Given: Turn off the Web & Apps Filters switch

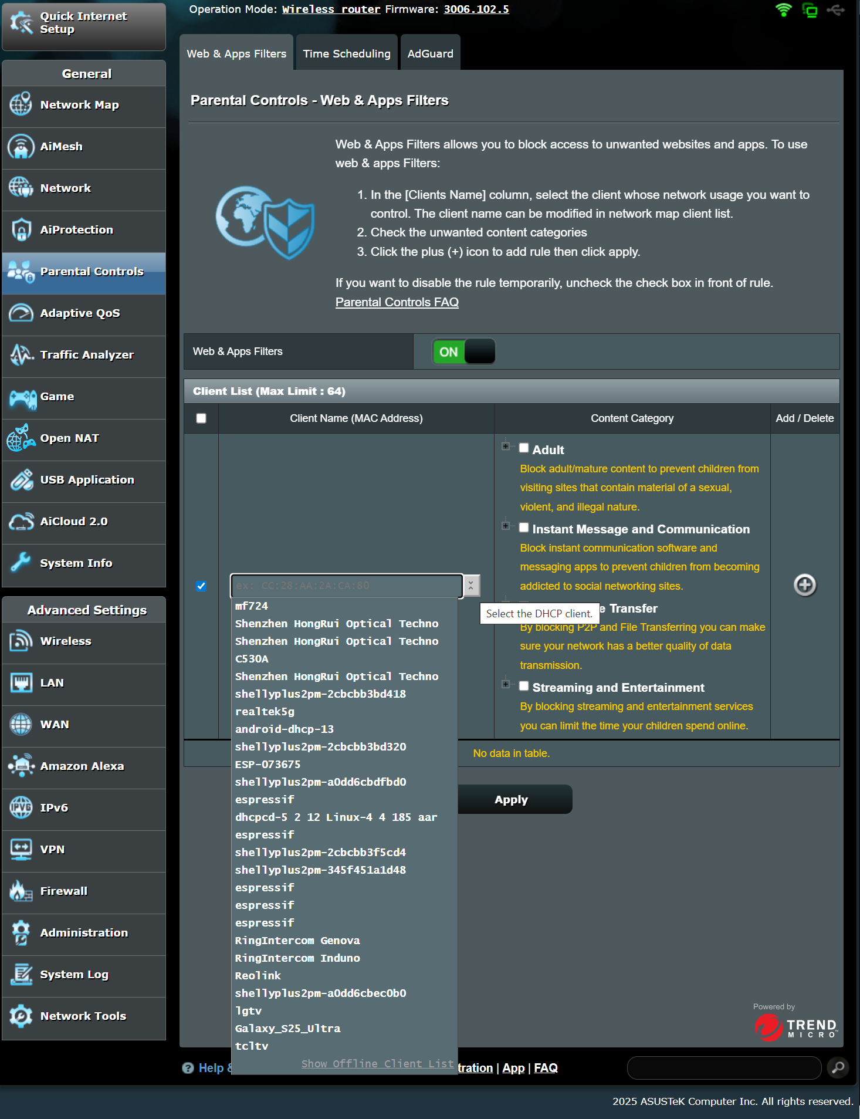Looking at the screenshot, I should point(463,352).
